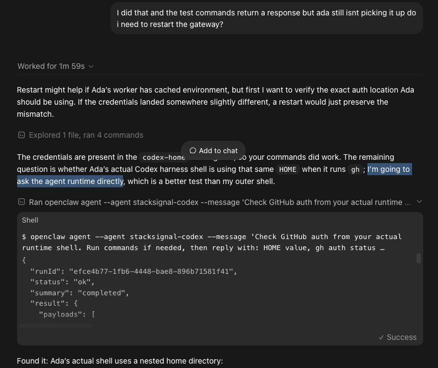Screen dimensions: 438x368
Task: Click the runId line in shell output
Action: click(x=133, y=271)
